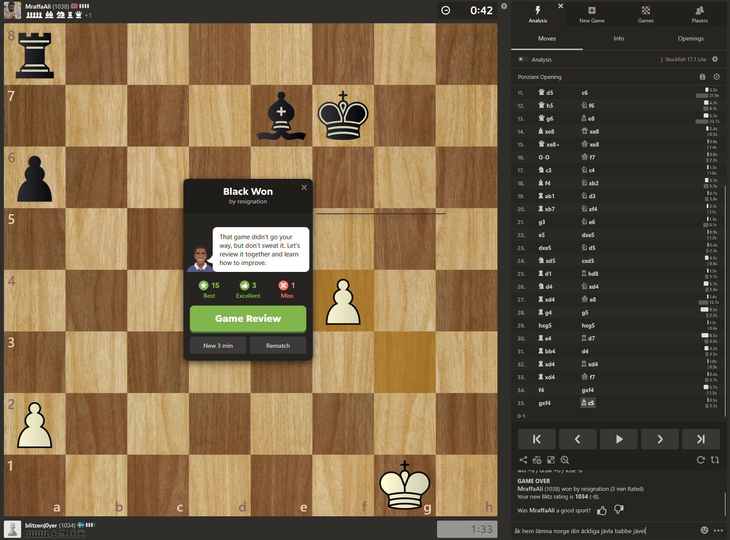Go to Black's move 11 c6

pyautogui.click(x=585, y=93)
